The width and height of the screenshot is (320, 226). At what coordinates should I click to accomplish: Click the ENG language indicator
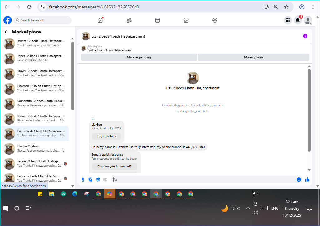click(x=275, y=208)
